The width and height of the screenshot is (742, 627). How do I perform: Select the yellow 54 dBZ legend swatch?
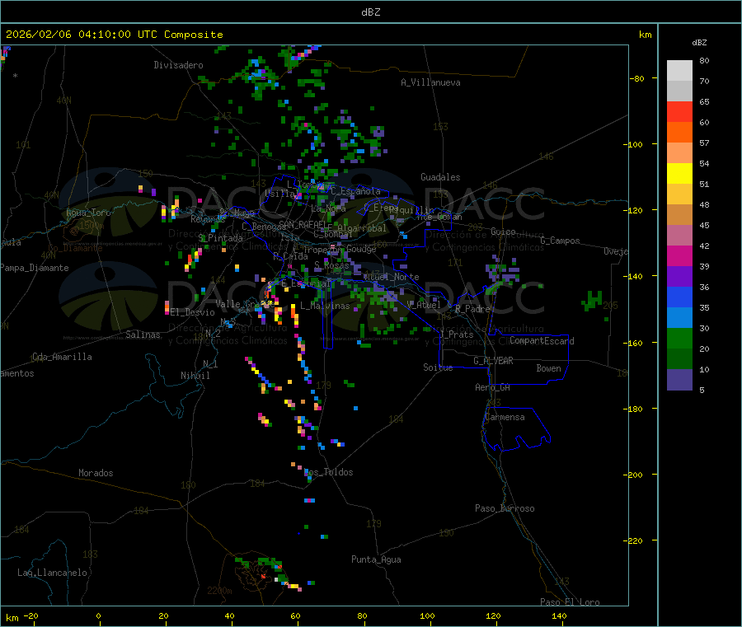click(679, 174)
